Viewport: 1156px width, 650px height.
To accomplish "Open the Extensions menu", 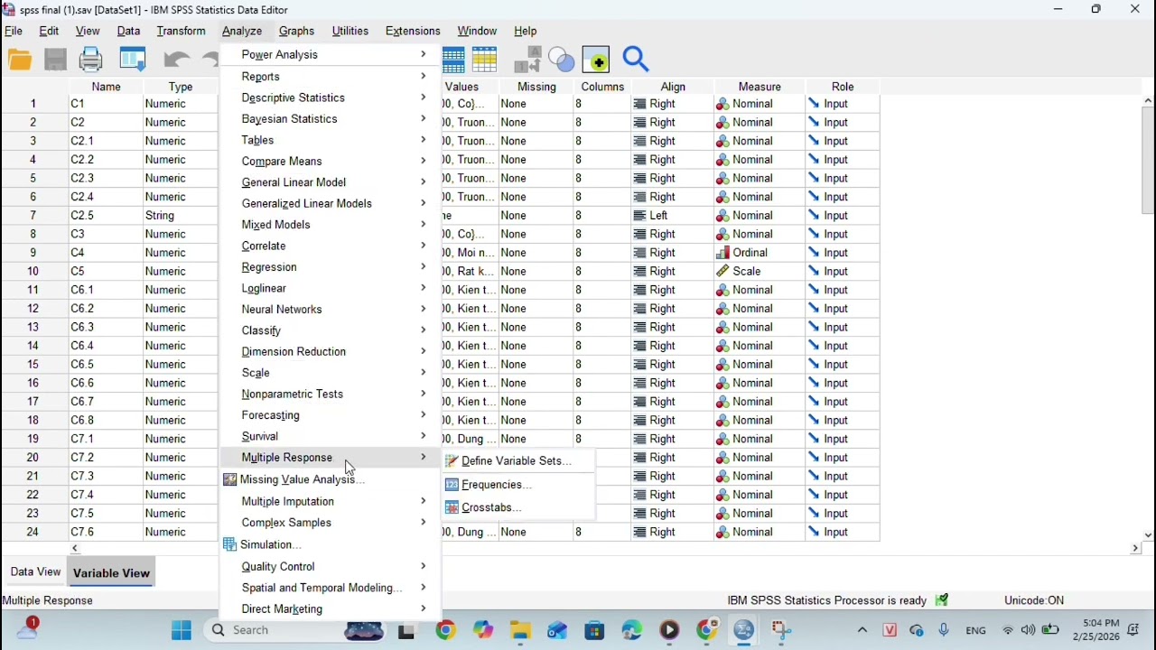I will 413,31.
